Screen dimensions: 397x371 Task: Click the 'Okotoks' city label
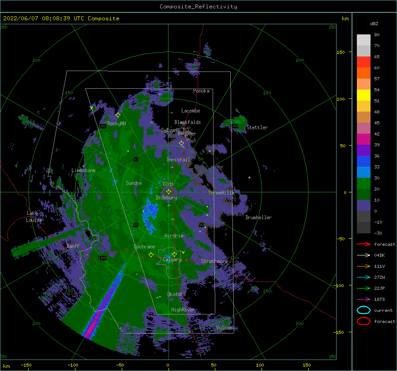(176, 294)
